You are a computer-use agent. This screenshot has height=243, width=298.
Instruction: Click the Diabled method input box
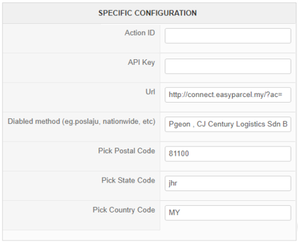228,124
